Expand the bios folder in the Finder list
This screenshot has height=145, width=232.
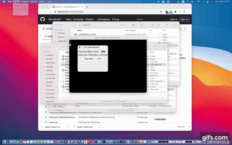tap(61, 59)
